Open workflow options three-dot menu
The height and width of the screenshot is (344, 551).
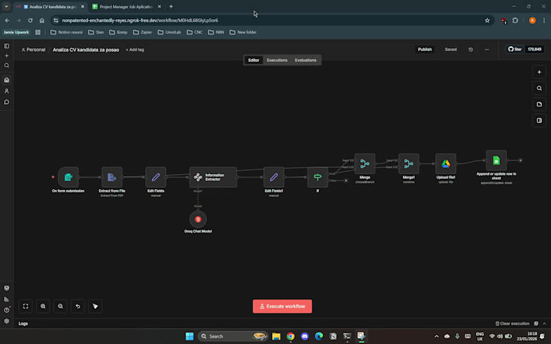click(487, 50)
